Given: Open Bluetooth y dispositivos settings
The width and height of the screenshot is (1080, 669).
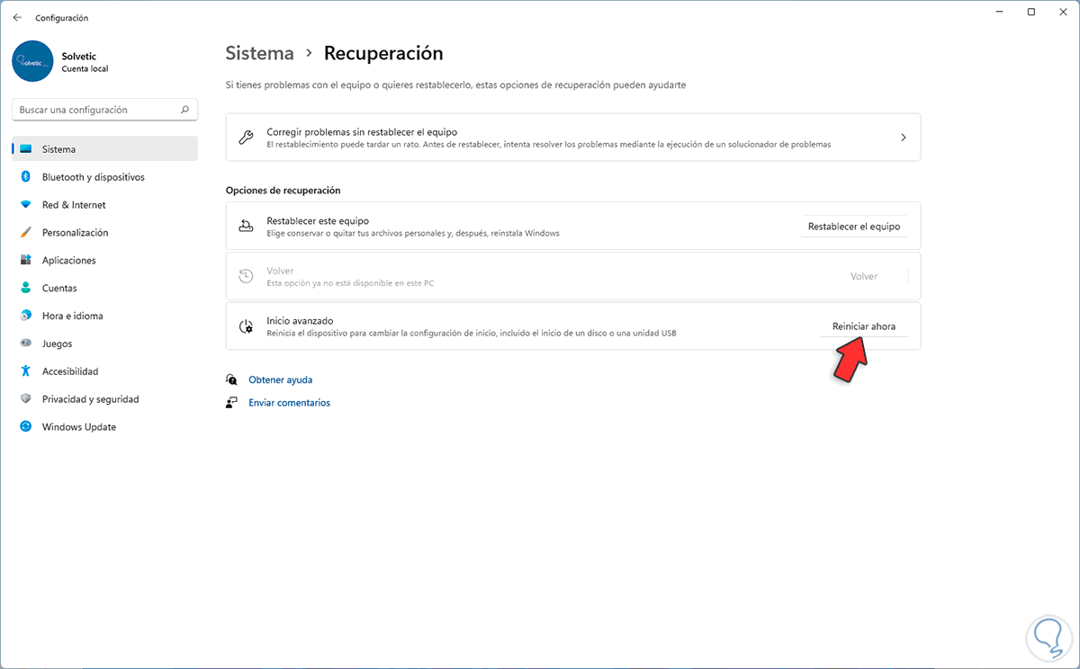Looking at the screenshot, I should click(x=93, y=177).
